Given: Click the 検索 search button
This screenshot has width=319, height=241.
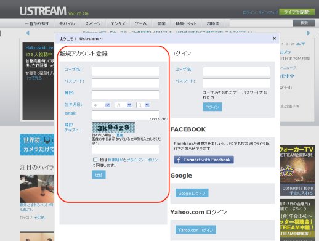Looking at the screenshot, I should point(304,23).
